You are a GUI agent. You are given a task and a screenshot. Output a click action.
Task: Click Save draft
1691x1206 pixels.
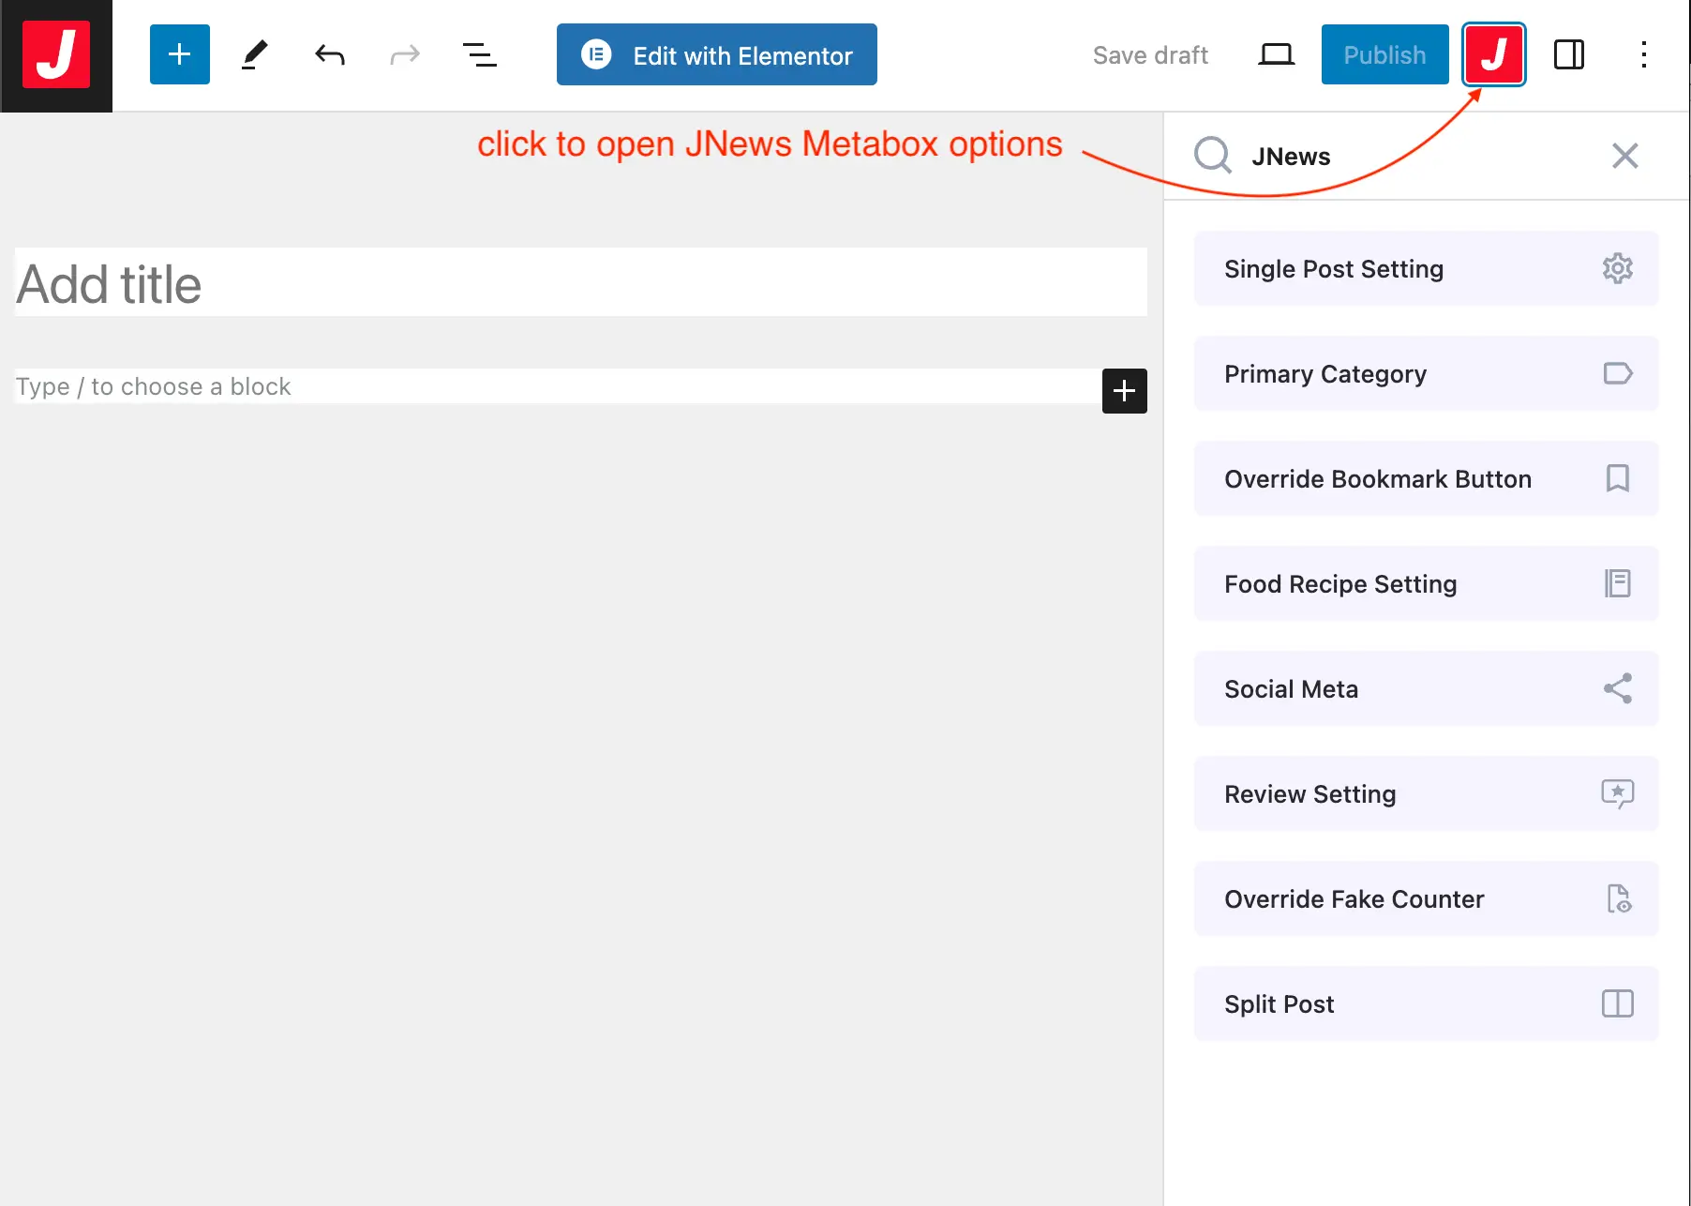click(1150, 55)
